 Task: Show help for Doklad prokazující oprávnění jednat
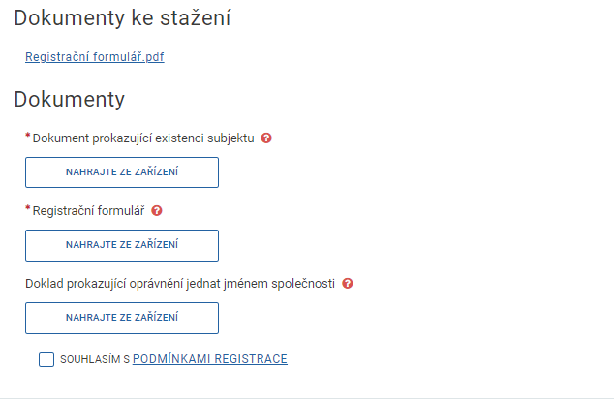pos(348,284)
